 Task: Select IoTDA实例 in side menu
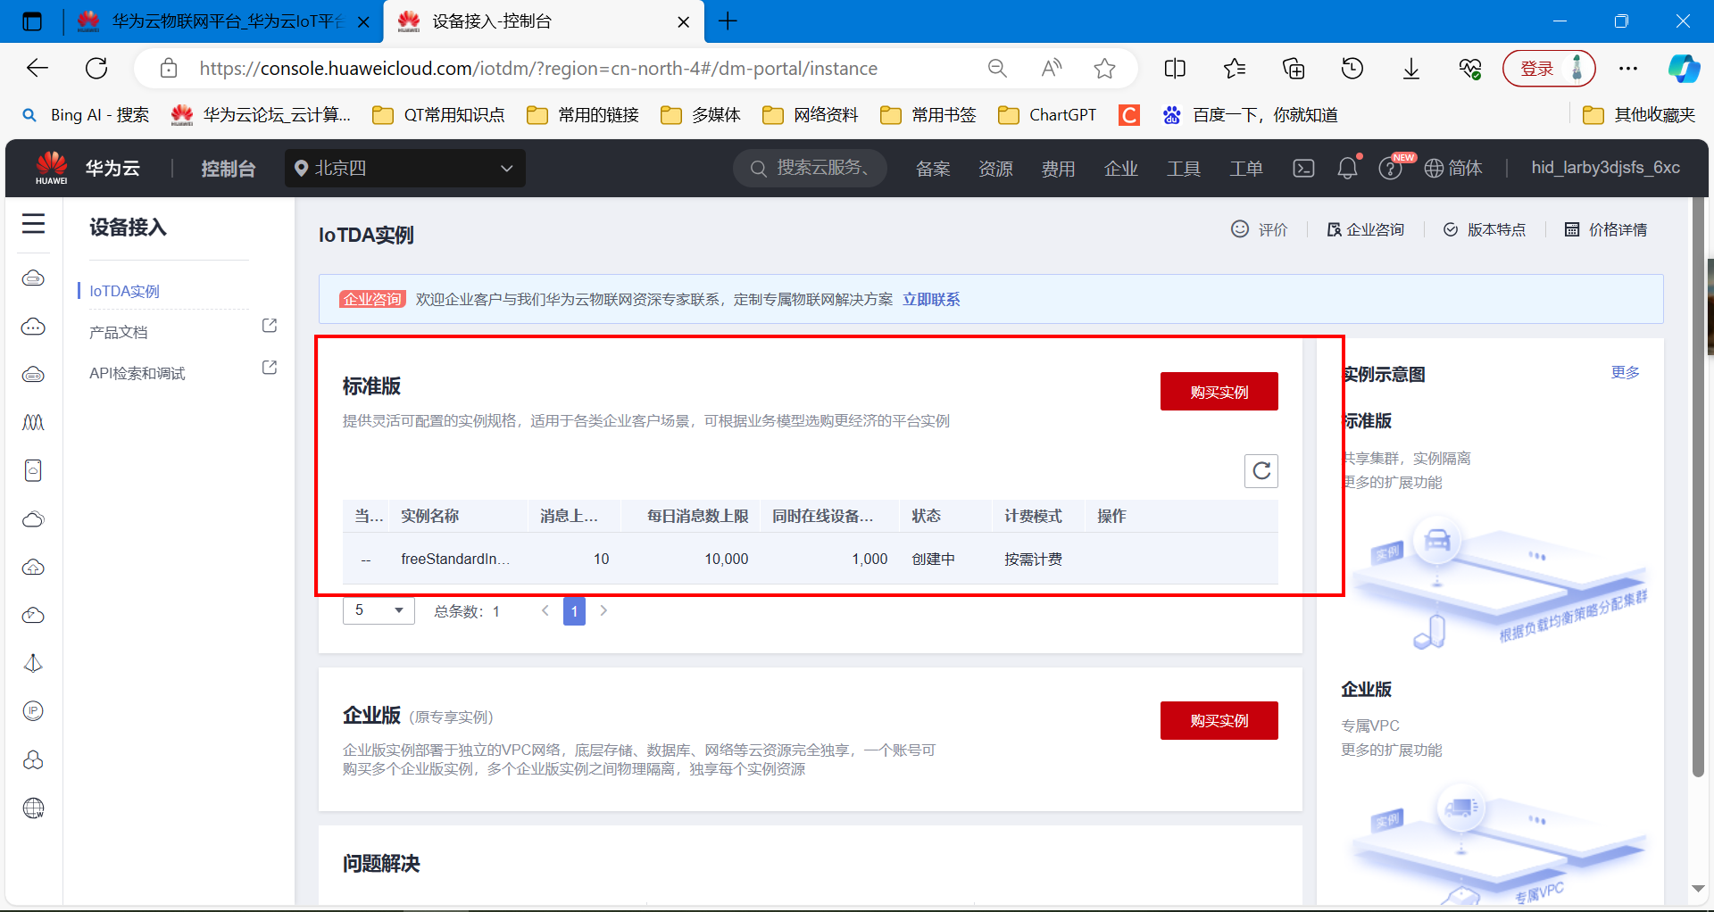click(124, 291)
